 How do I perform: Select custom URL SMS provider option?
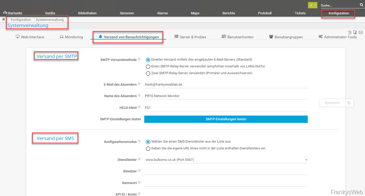148,149
